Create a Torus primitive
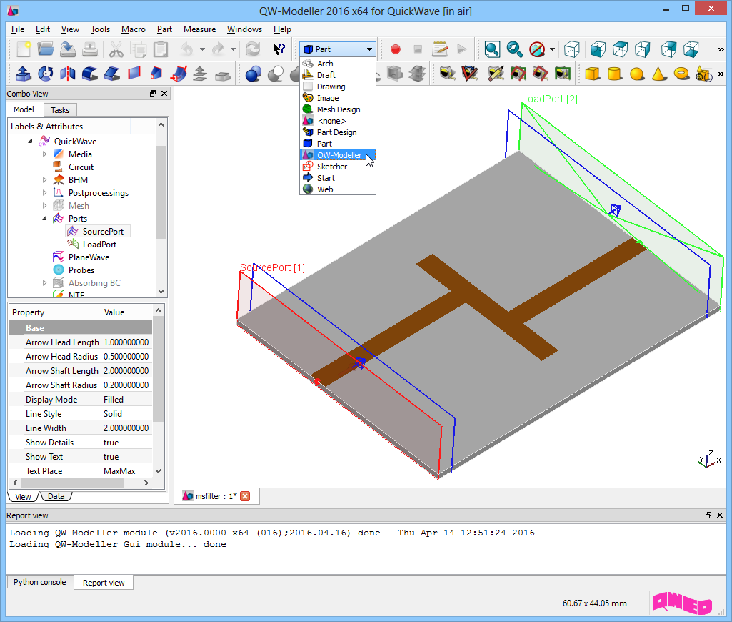This screenshot has width=732, height=622. click(681, 74)
